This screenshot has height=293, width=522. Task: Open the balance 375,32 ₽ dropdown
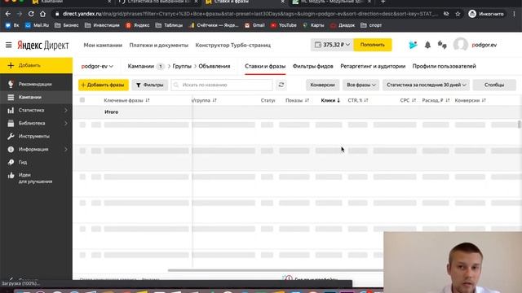pos(332,45)
